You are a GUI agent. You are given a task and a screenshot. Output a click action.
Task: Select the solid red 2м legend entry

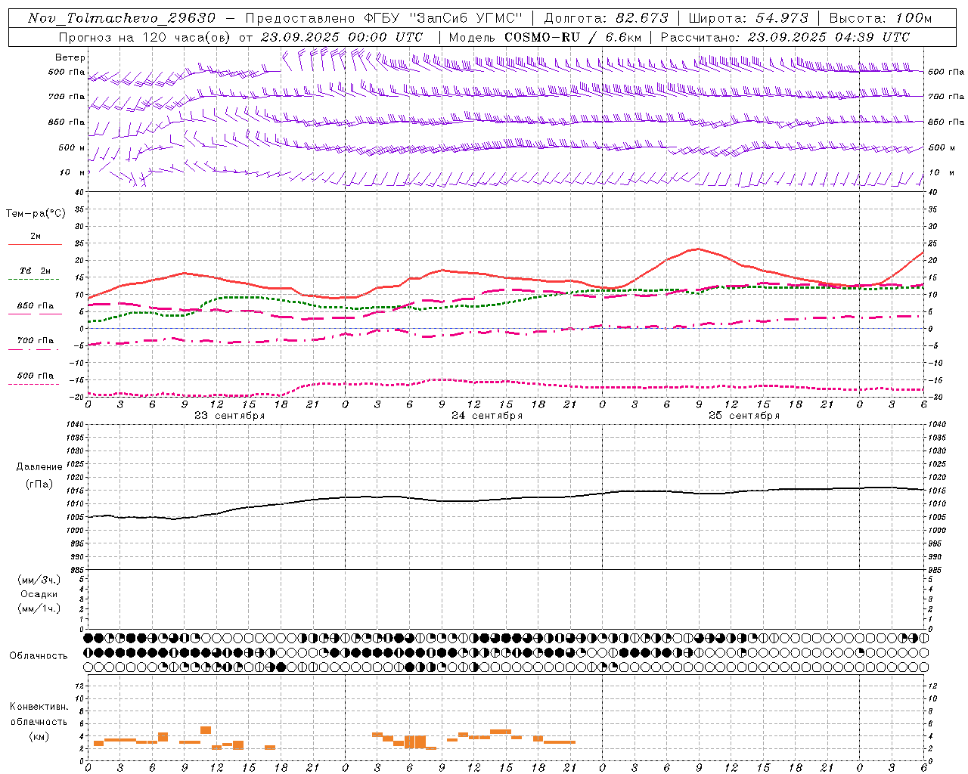coord(35,240)
